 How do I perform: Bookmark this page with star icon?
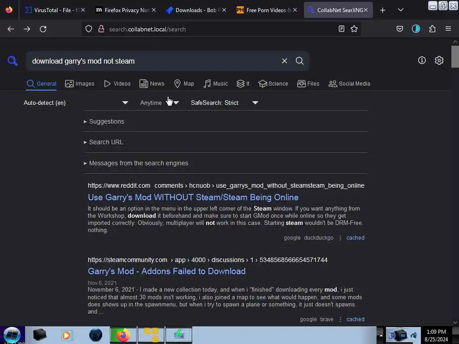[x=354, y=29]
